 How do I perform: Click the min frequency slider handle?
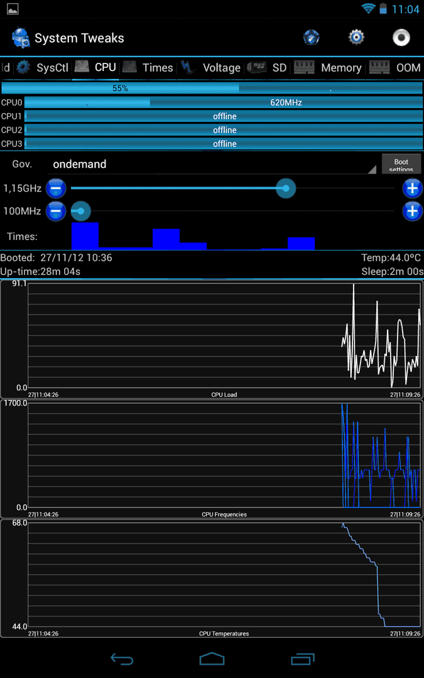(x=80, y=211)
